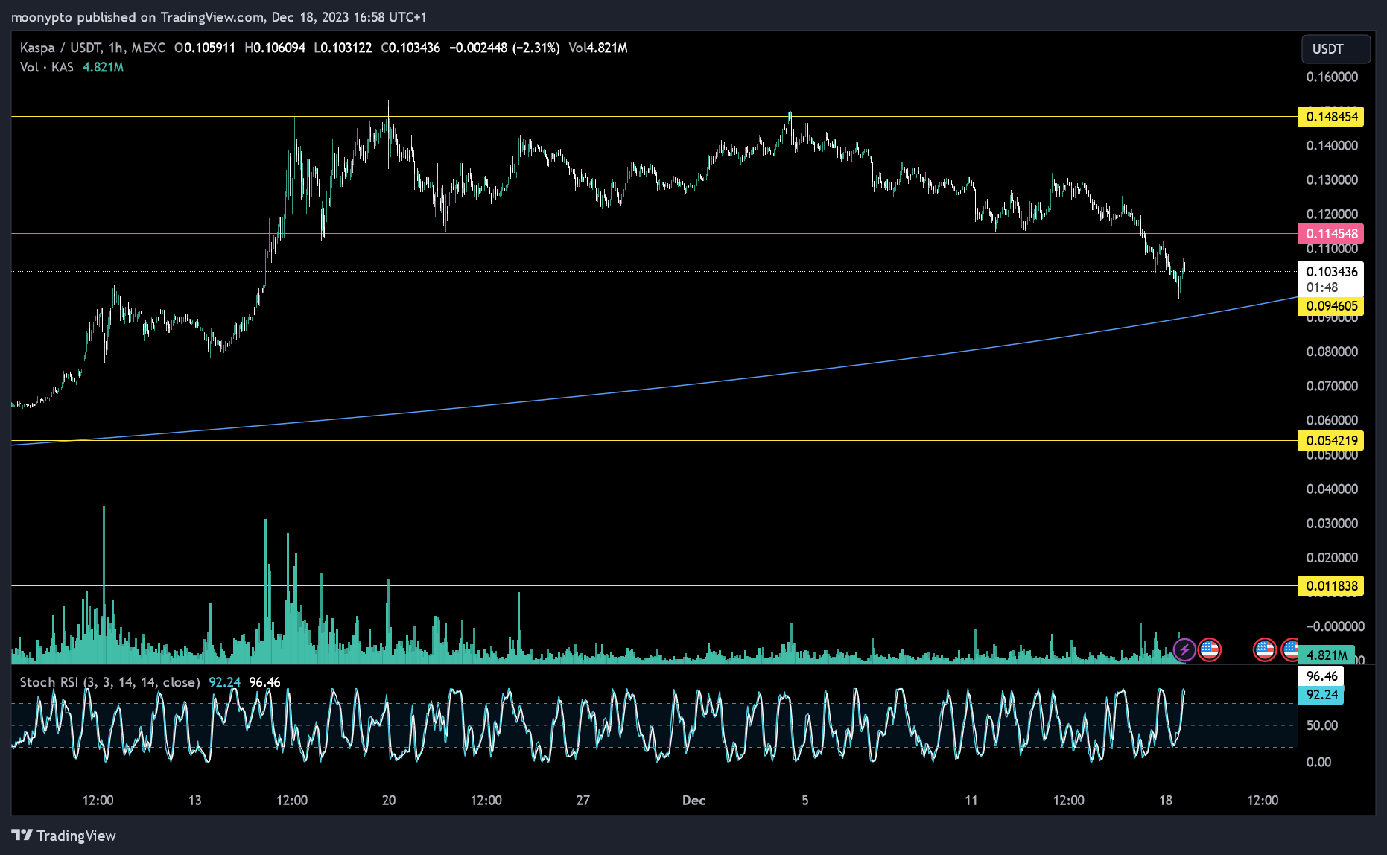The image size is (1387, 855).
Task: Click the 01:48 candle countdown timer
Action: click(x=1321, y=287)
